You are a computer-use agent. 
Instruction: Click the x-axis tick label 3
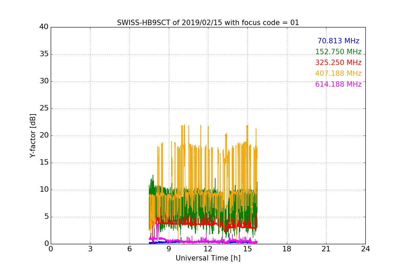pos(90,249)
